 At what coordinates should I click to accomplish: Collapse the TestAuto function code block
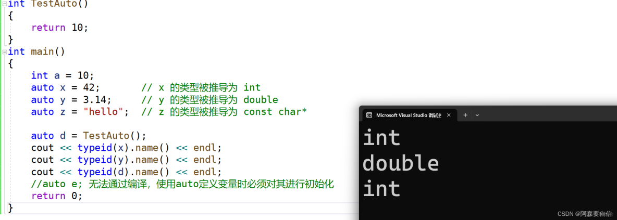coord(4,4)
